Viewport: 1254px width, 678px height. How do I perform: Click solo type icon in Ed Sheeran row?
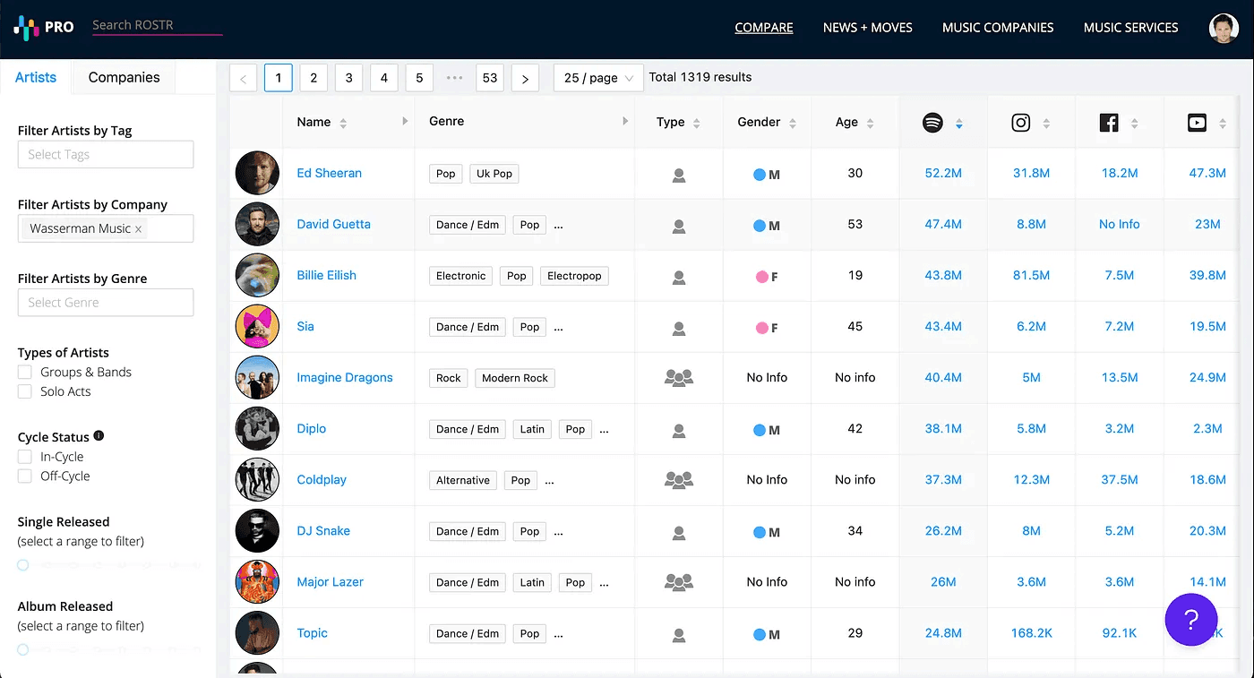tap(679, 175)
